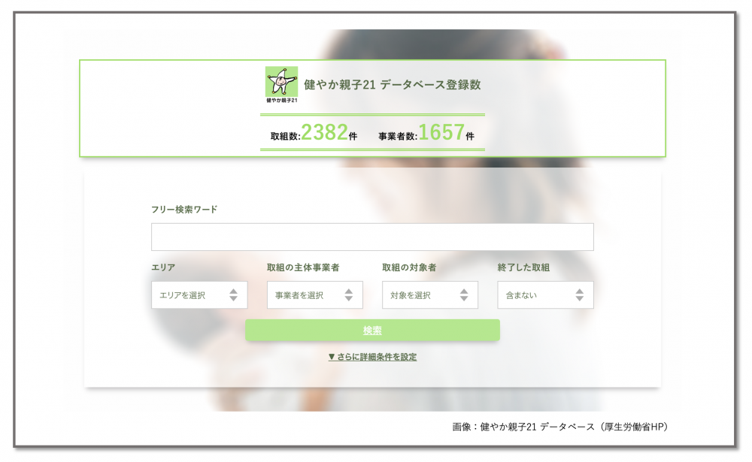Click the 取組数 count 2382
Screen dimensions: 752x462
click(x=324, y=133)
